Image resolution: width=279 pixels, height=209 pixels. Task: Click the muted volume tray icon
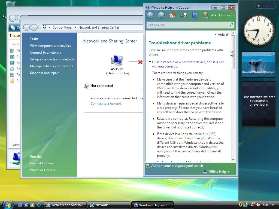(x=258, y=205)
